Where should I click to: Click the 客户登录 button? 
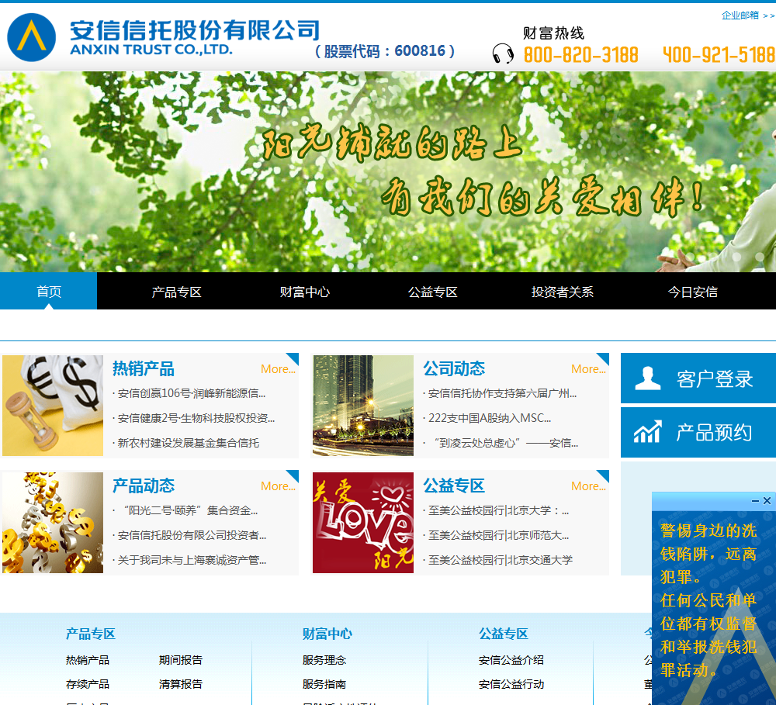pos(698,378)
